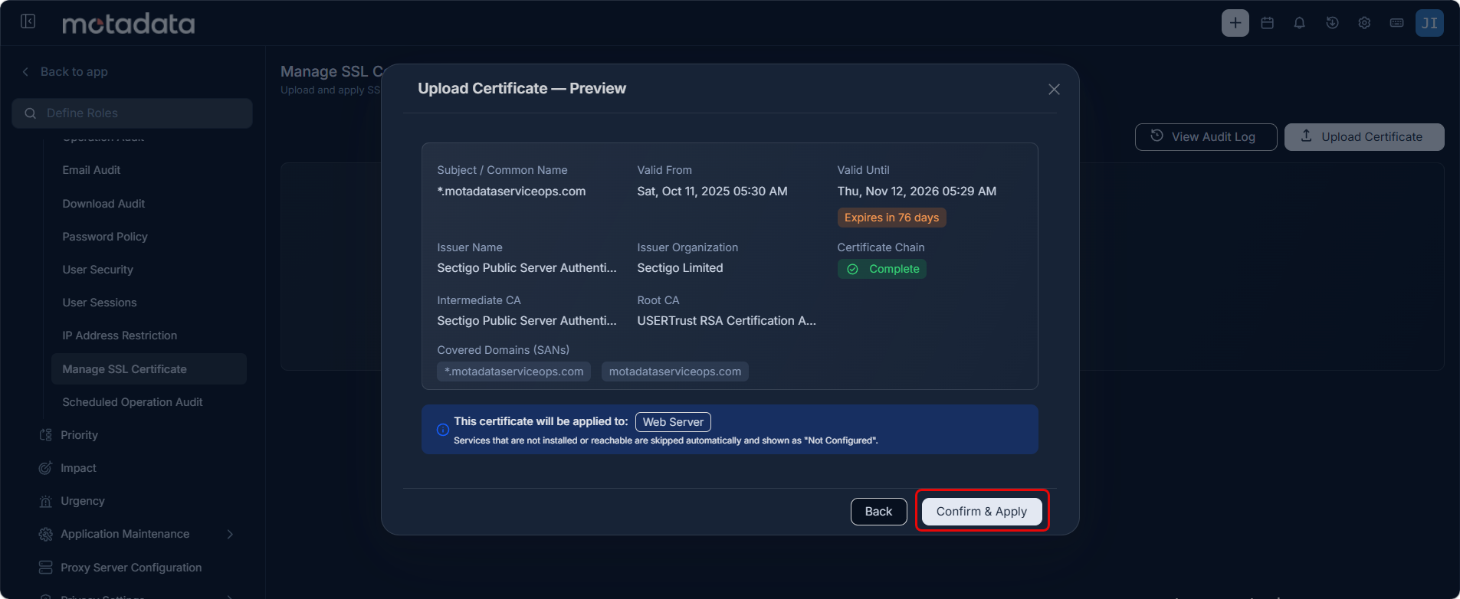The height and width of the screenshot is (599, 1460).
Task: Click the Back button in dialog
Action: [879, 511]
